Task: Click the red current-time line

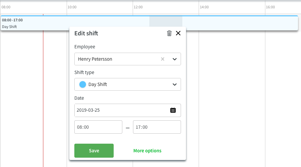Action: pos(43,96)
